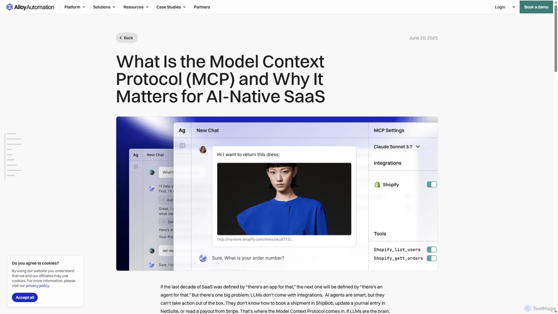The width and height of the screenshot is (558, 314).
Task: Click the user avatar beside return message
Action: pyautogui.click(x=203, y=150)
